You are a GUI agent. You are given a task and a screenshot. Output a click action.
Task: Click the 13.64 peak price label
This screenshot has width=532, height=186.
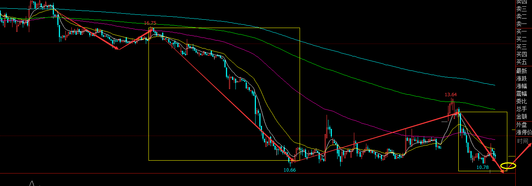coord(451,94)
